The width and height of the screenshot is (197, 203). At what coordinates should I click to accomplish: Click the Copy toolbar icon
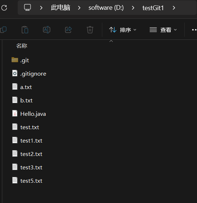point(3,30)
